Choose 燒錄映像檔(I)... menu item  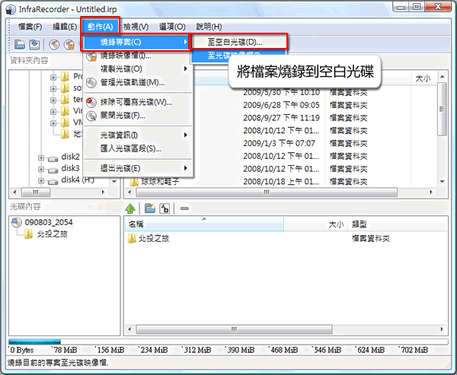pos(138,56)
